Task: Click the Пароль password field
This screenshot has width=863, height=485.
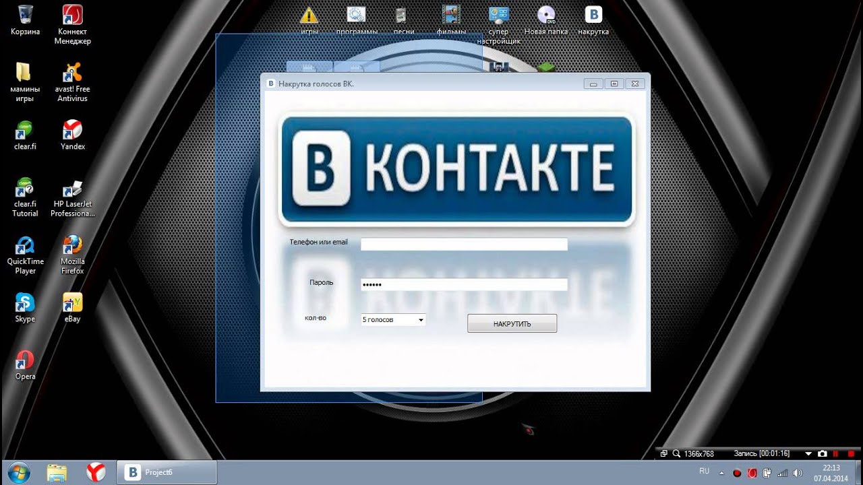Action: (x=464, y=284)
